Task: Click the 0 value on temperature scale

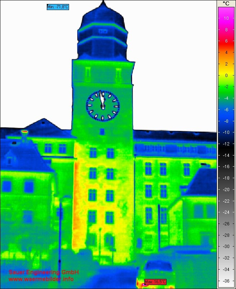Action: tap(226, 76)
